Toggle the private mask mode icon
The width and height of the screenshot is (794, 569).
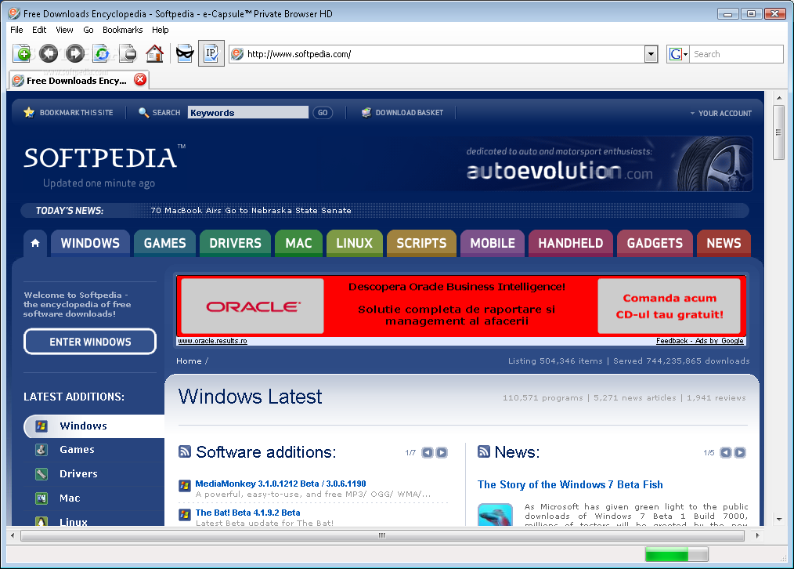[x=185, y=53]
